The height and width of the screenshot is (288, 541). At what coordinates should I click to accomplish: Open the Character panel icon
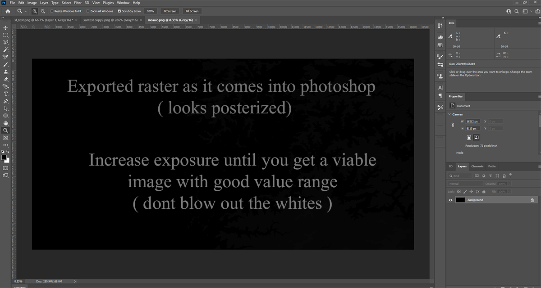[440, 87]
